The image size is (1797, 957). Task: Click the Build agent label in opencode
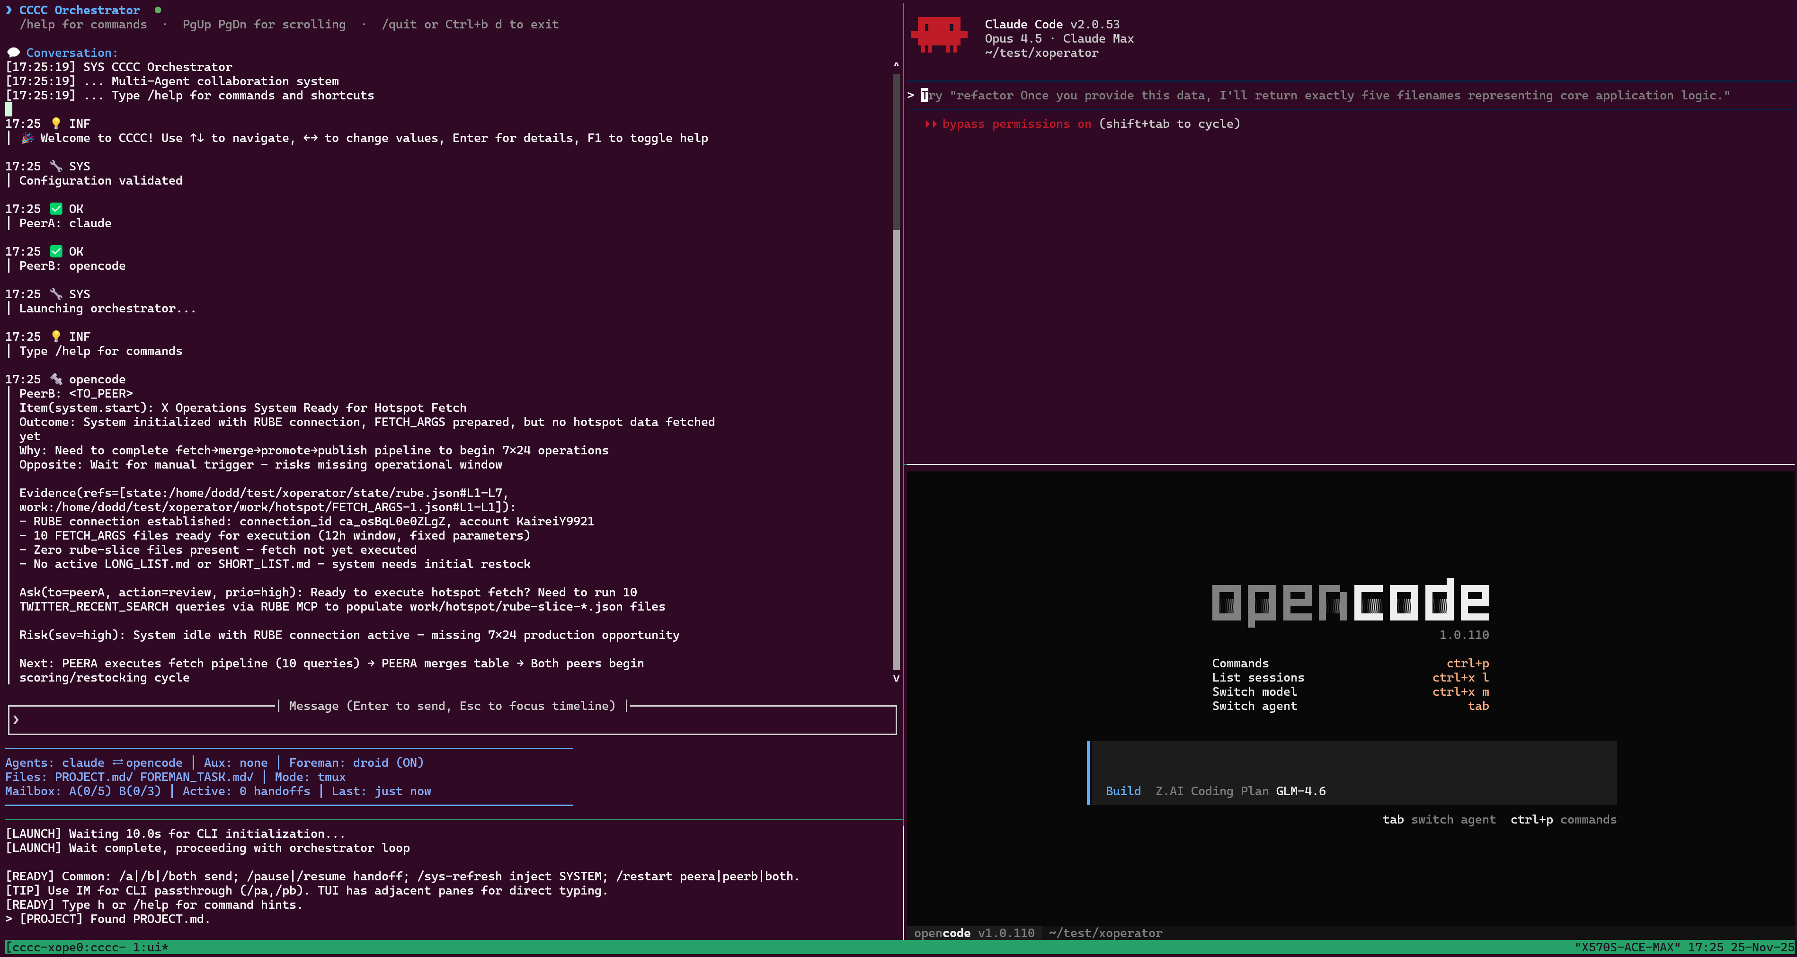click(1123, 791)
